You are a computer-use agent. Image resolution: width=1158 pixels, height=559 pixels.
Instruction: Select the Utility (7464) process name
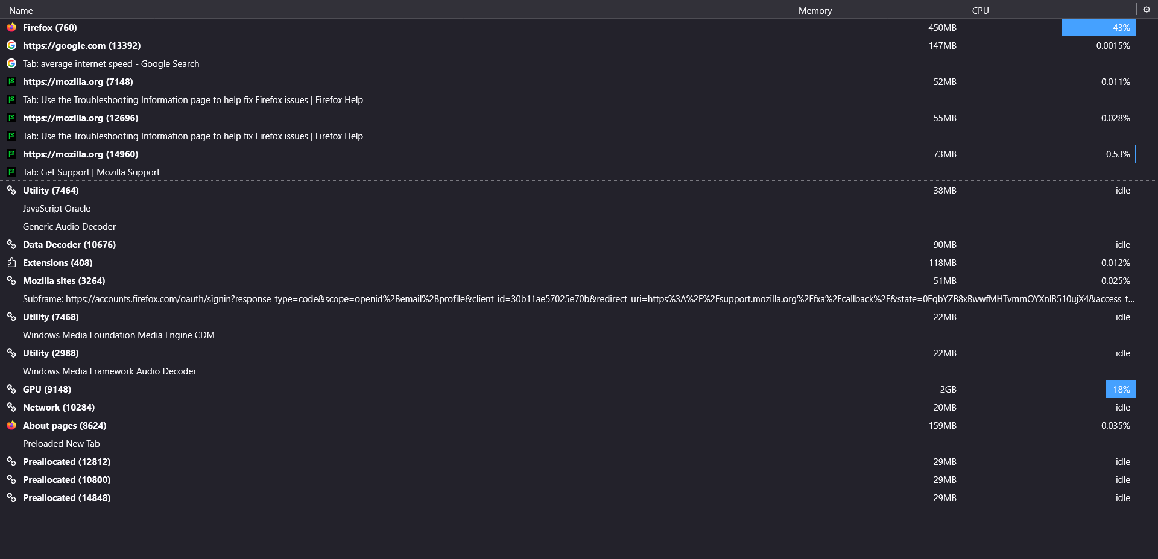(51, 190)
